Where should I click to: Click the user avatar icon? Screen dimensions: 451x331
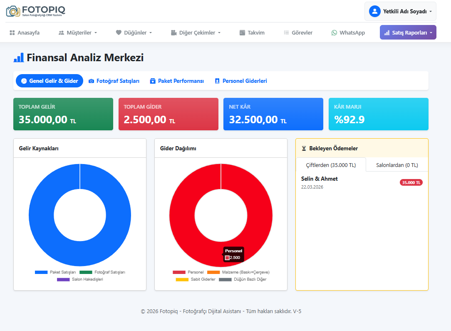pos(374,11)
